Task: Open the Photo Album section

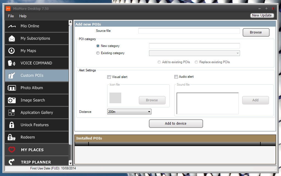Action: pyautogui.click(x=37, y=88)
